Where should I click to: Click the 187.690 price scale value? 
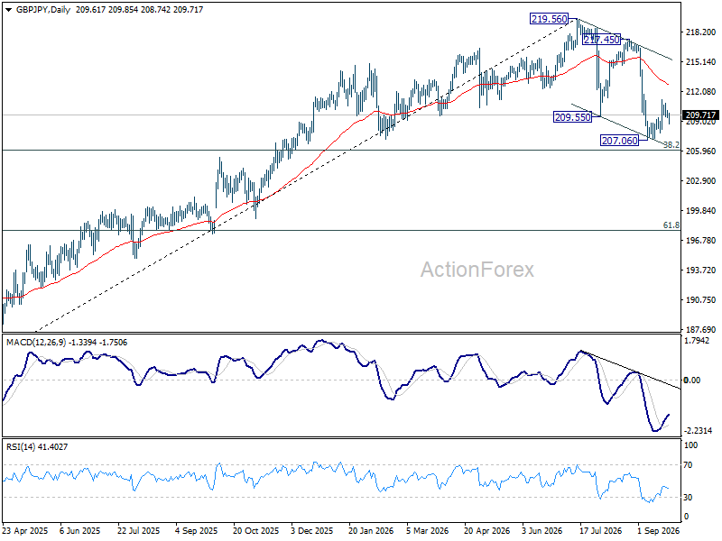[x=700, y=329]
